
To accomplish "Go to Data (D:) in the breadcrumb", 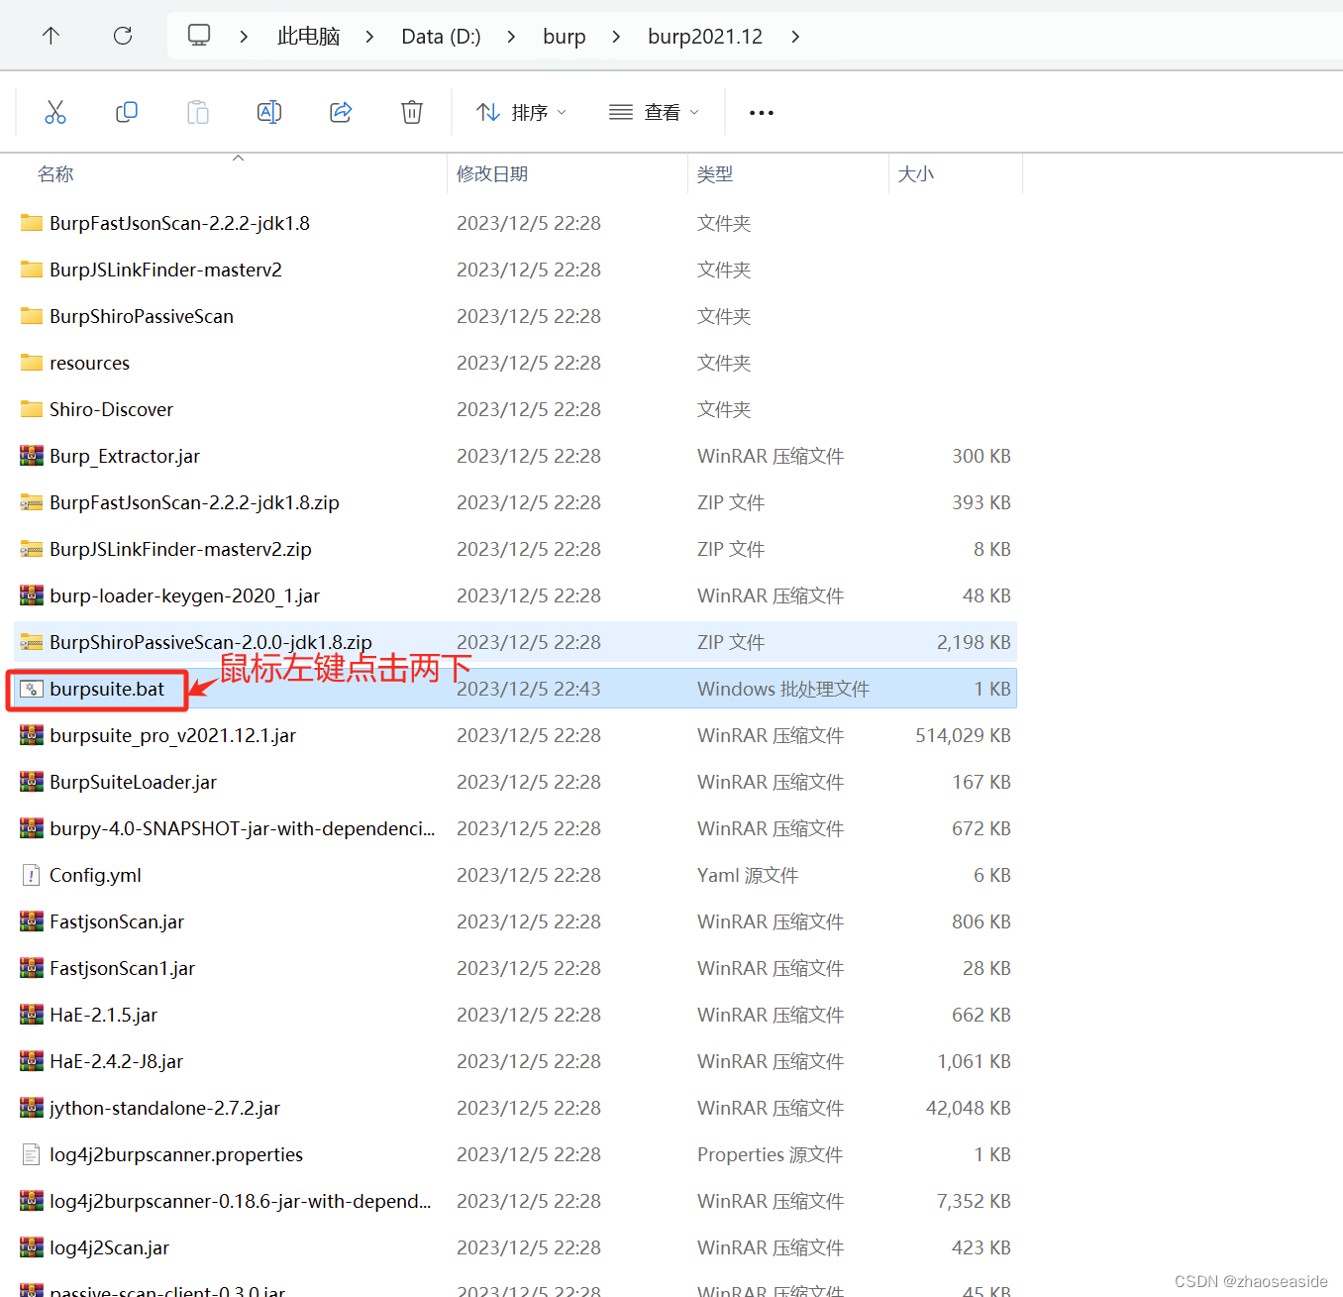I will point(441,37).
